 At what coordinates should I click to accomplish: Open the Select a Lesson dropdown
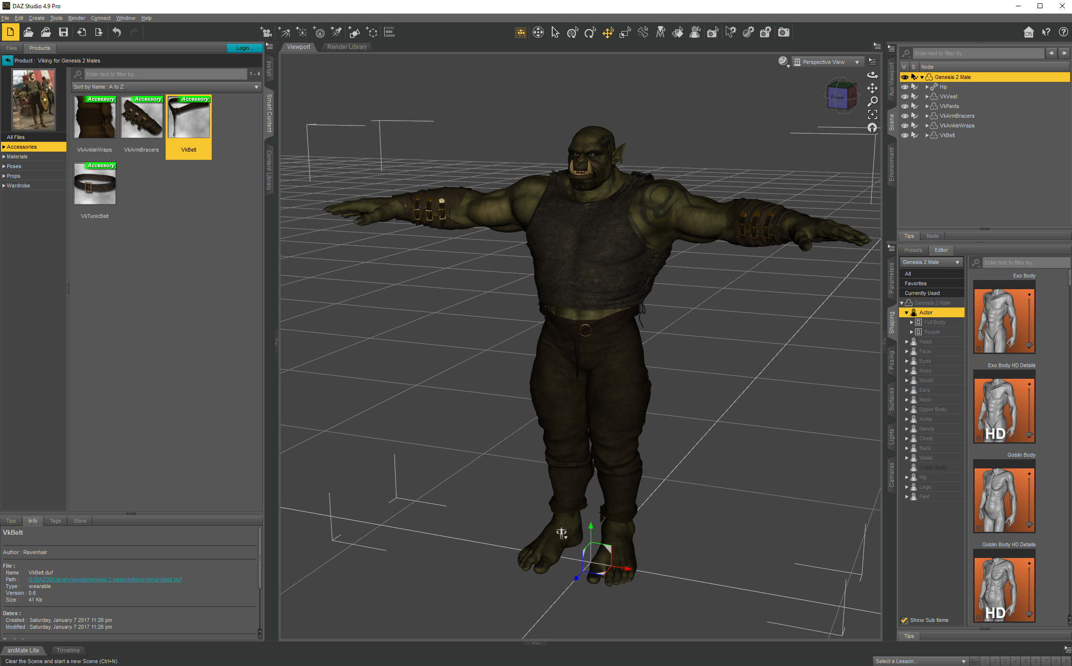(920, 661)
